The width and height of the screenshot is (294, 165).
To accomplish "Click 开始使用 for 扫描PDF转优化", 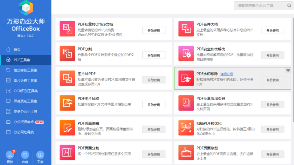I will 272,129.
